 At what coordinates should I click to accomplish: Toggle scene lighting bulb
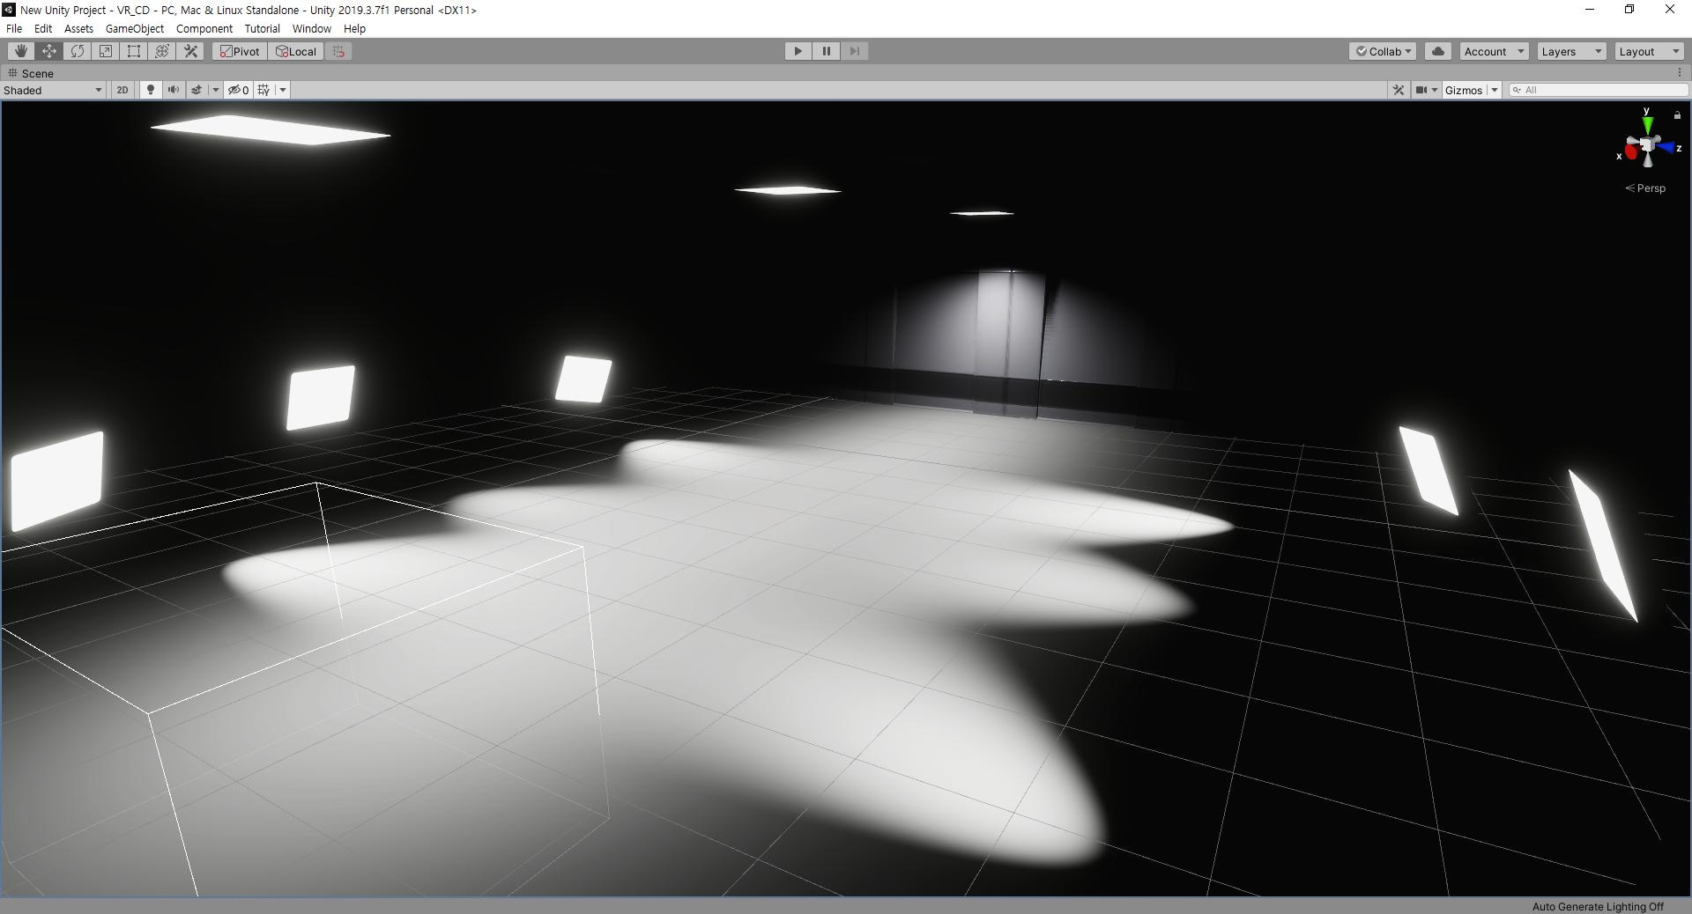coord(151,90)
